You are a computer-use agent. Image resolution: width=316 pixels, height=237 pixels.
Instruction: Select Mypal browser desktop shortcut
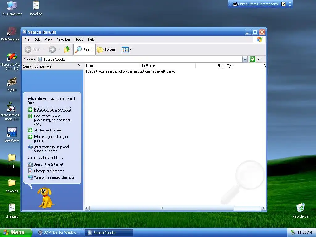coord(12,85)
